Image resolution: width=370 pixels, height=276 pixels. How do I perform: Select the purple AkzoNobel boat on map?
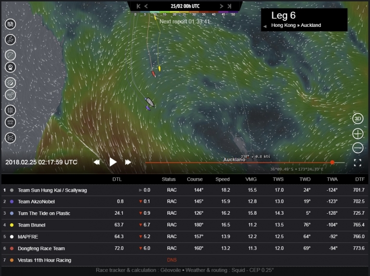coord(148,108)
